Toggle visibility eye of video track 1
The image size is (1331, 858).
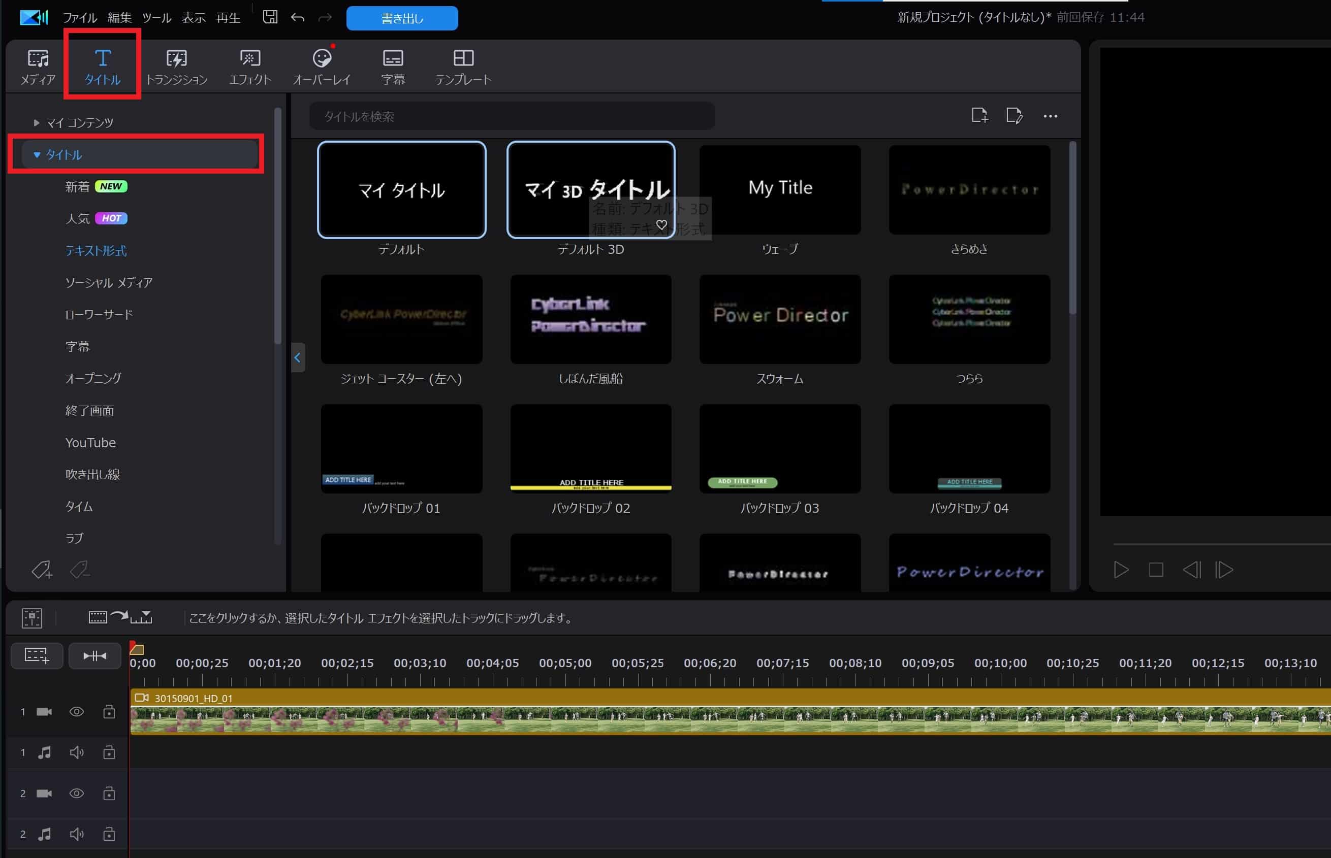(76, 712)
